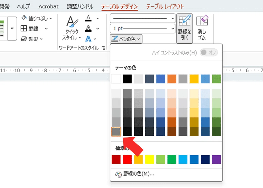Viewport: 263px width, 188px height.
Task: Select bright red standard color swatch
Action: tap(127, 159)
